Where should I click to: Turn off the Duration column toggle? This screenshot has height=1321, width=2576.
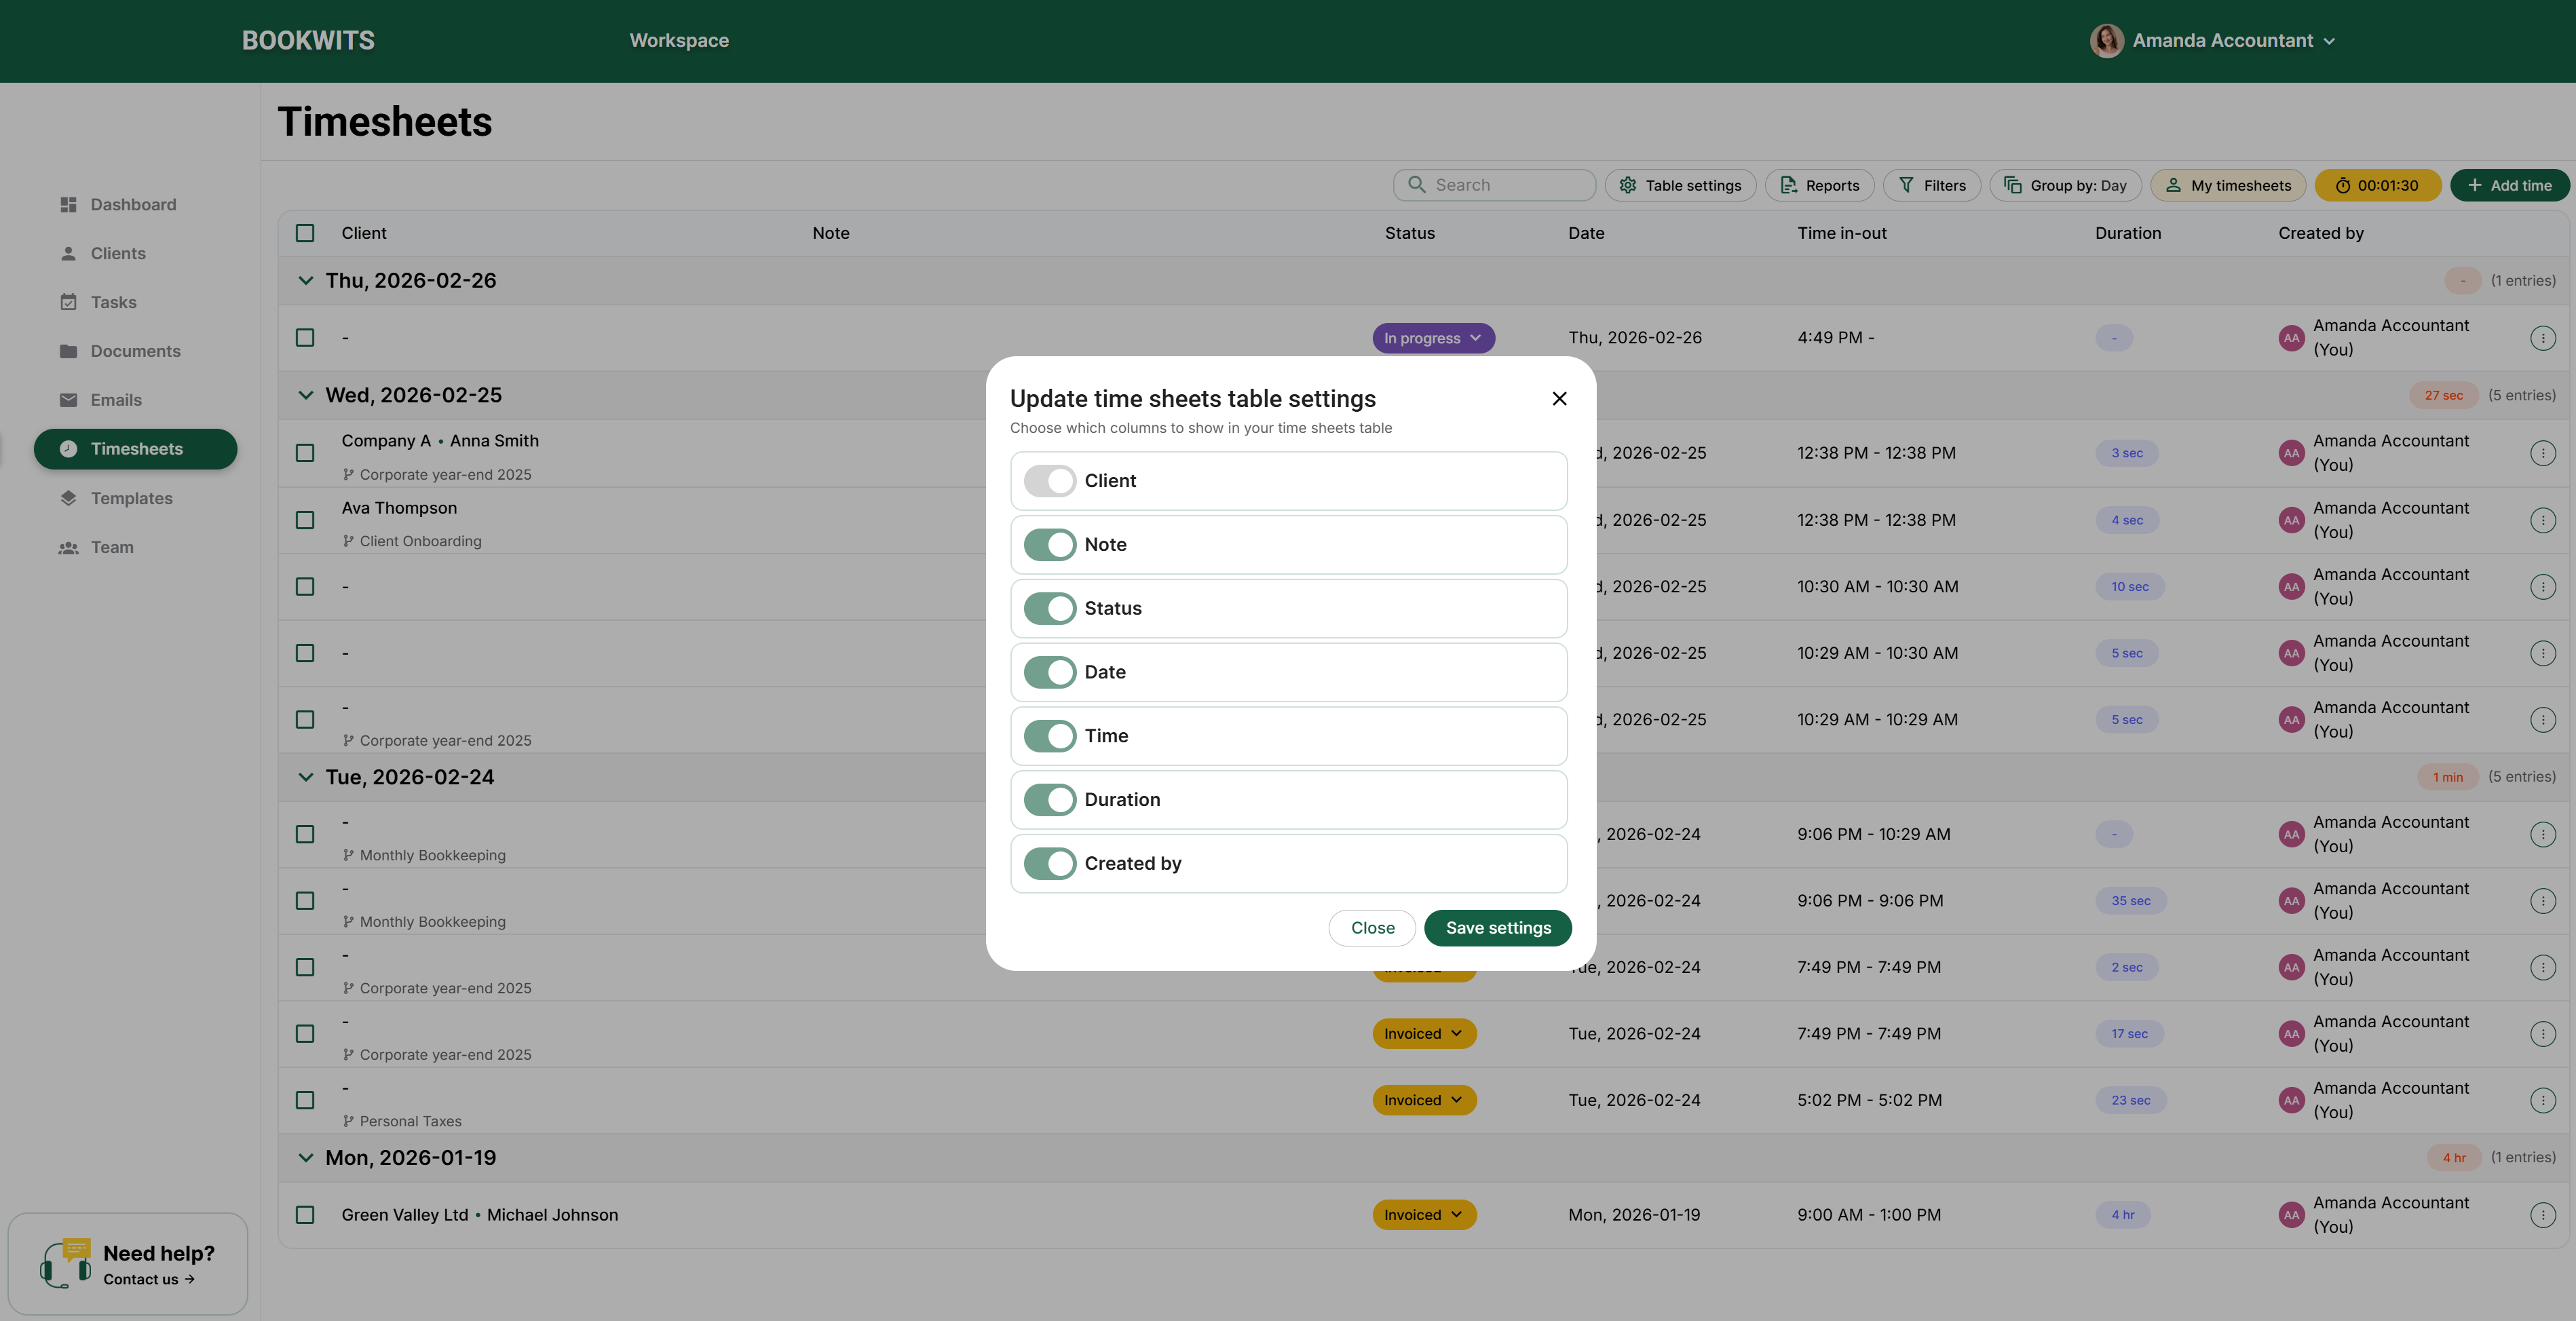1049,800
